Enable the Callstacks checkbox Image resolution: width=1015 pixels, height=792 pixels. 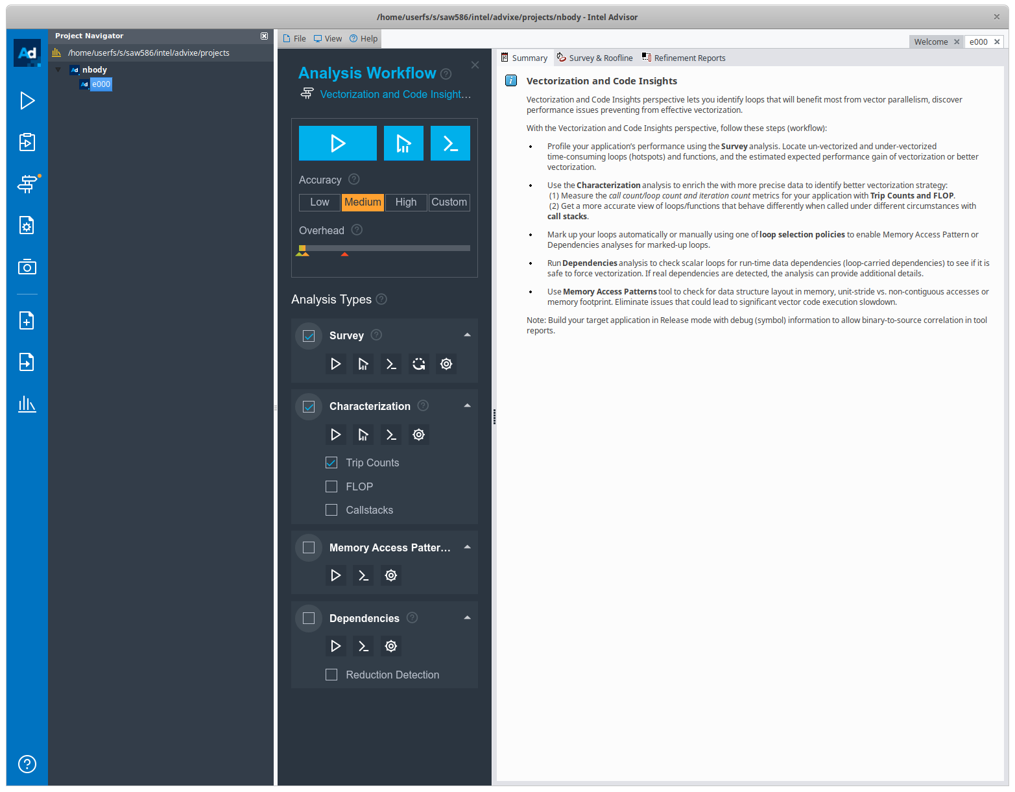pyautogui.click(x=331, y=510)
